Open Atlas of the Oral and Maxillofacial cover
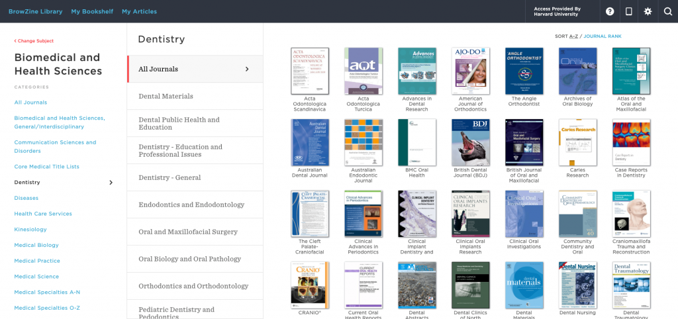This screenshot has width=678, height=319. [632, 71]
